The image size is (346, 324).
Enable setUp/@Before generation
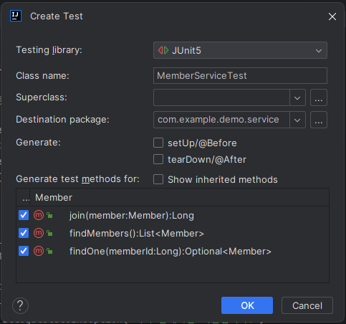158,143
